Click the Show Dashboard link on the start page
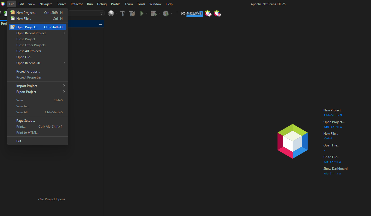This screenshot has width=371, height=216. click(x=335, y=169)
